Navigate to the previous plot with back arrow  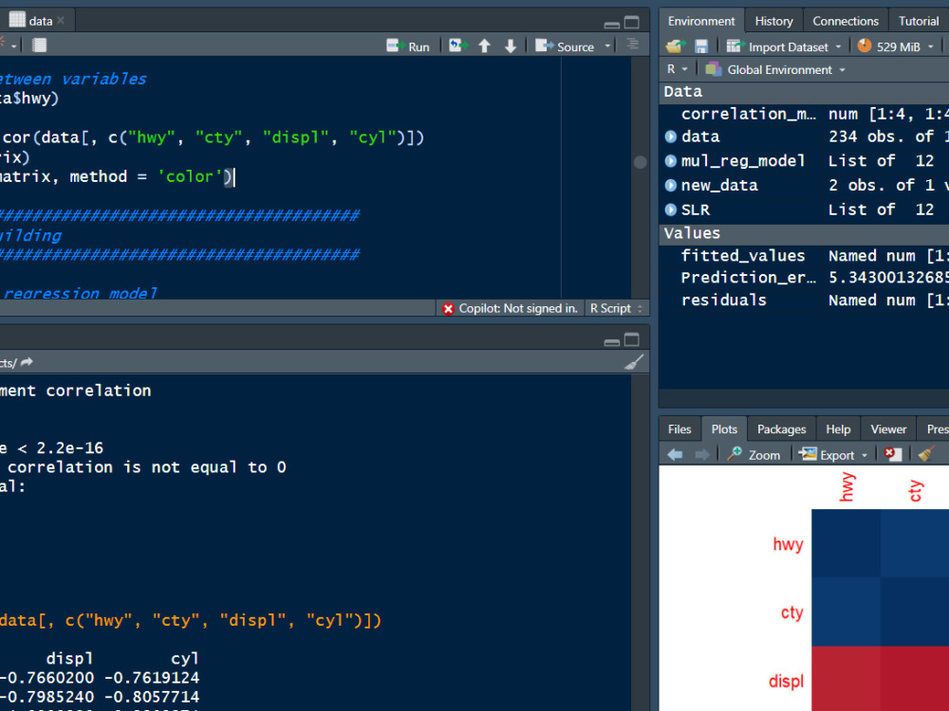coord(675,454)
